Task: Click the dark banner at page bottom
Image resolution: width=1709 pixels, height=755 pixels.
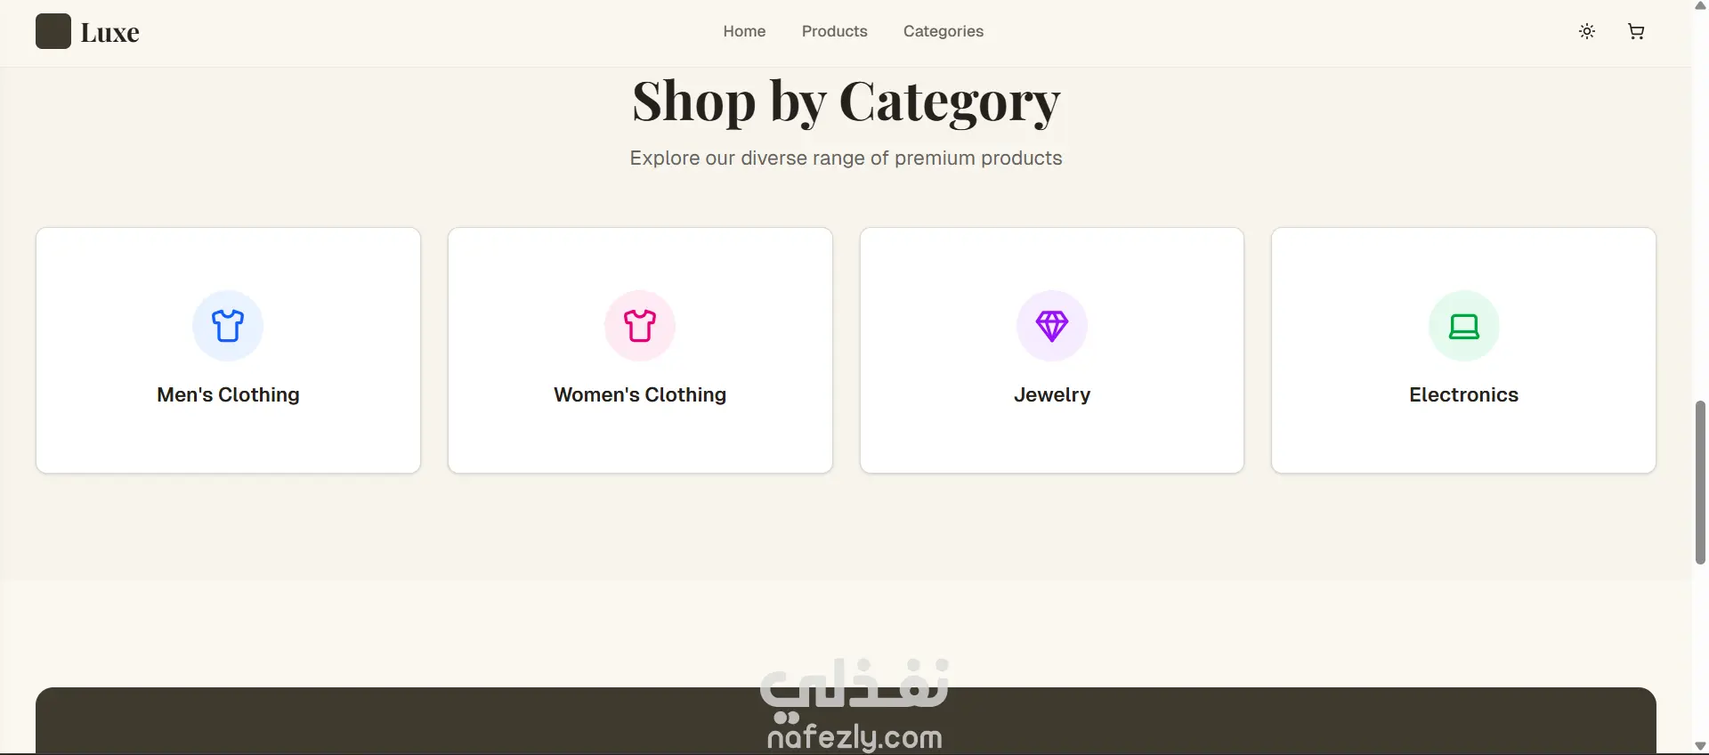Action: click(x=846, y=721)
